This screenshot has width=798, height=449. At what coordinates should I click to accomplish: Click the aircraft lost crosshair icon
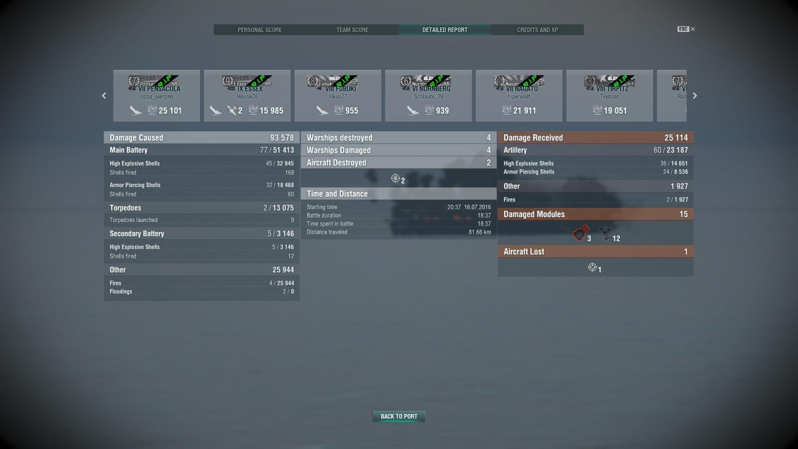tap(592, 267)
